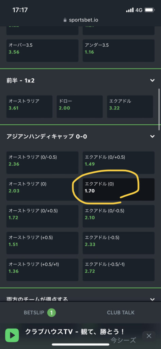This screenshot has height=349, width=161.
Task: Expand the 両方のチームが得点する chevron
Action: click(152, 299)
